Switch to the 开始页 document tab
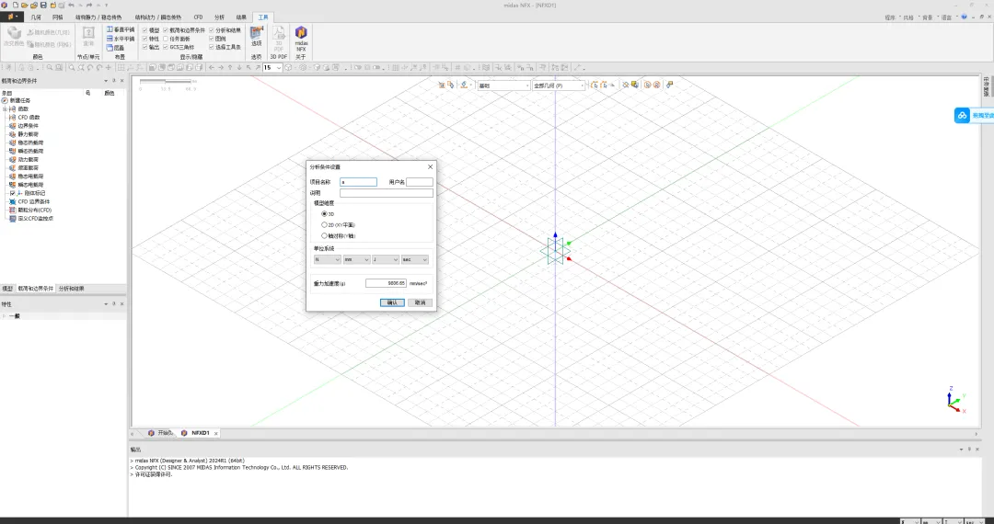994x524 pixels. [x=161, y=433]
